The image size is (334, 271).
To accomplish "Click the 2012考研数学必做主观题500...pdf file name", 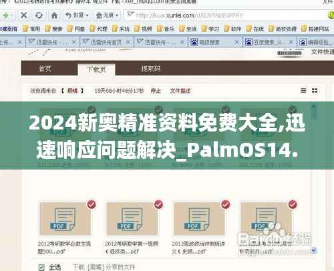I will pyautogui.click(x=64, y=248).
